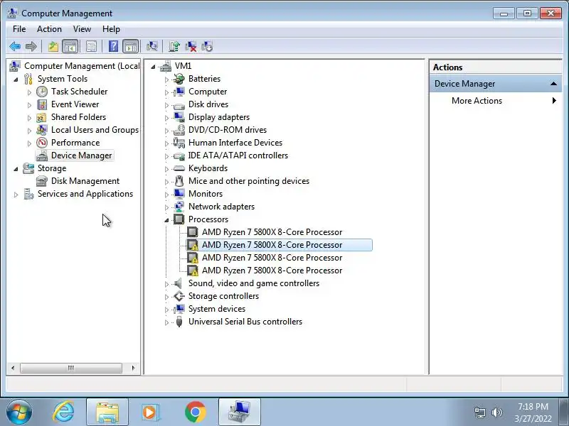Expand the Shared Folders node

pos(29,118)
